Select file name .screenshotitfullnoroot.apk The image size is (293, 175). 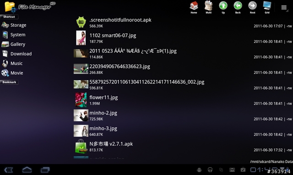(120, 20)
